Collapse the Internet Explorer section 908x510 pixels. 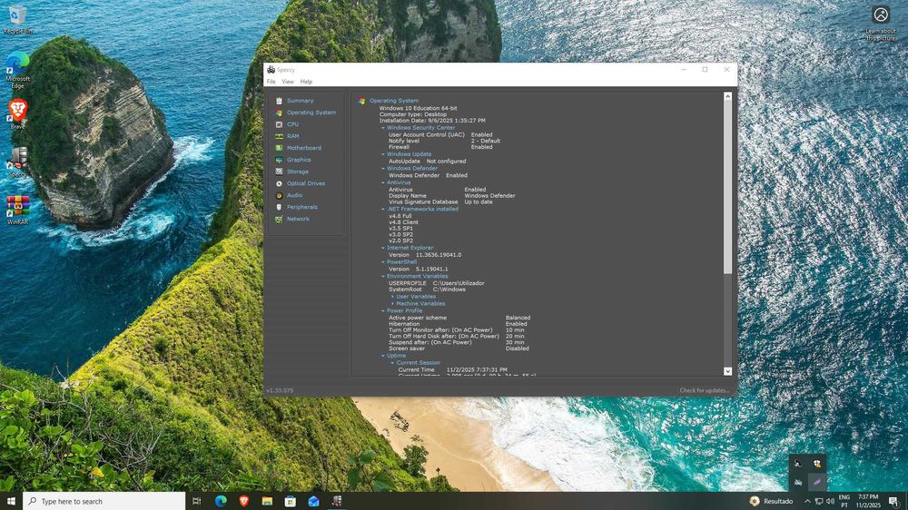[x=383, y=248]
